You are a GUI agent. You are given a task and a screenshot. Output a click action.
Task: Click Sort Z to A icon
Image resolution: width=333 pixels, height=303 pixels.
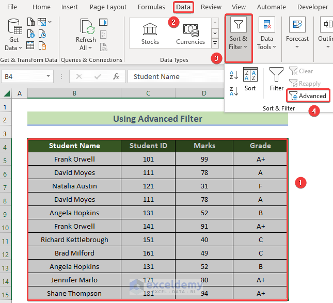click(233, 91)
